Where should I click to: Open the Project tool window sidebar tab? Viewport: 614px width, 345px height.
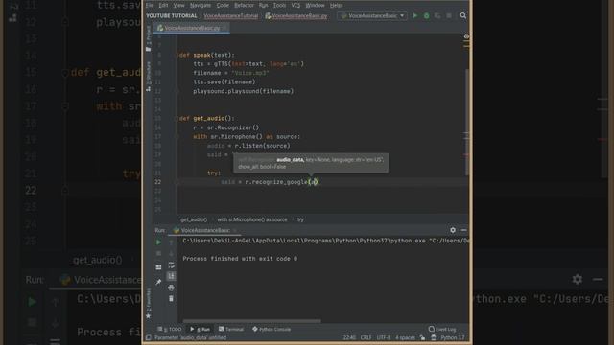pos(148,38)
